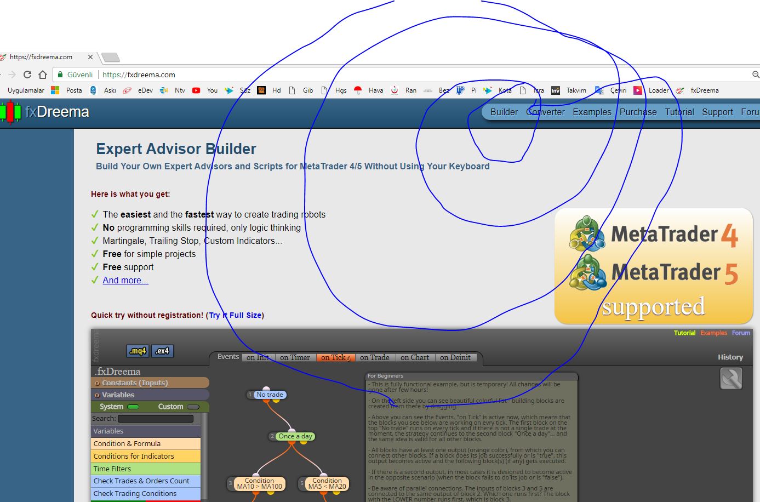This screenshot has width=760, height=502.
Task: Click the MetaTrader 4 logo icon
Action: click(587, 233)
